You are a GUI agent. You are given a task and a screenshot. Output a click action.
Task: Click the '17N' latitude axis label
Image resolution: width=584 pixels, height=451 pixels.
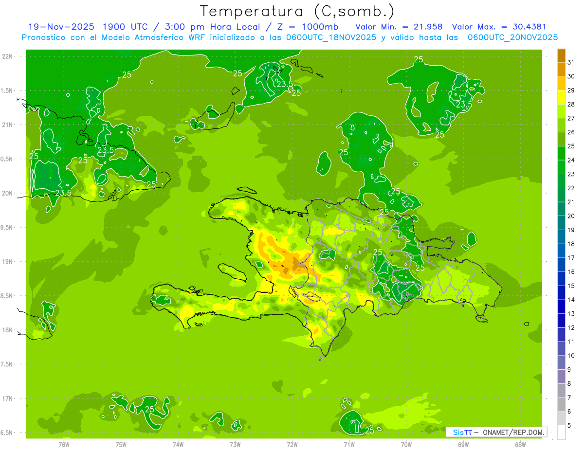click(7, 398)
